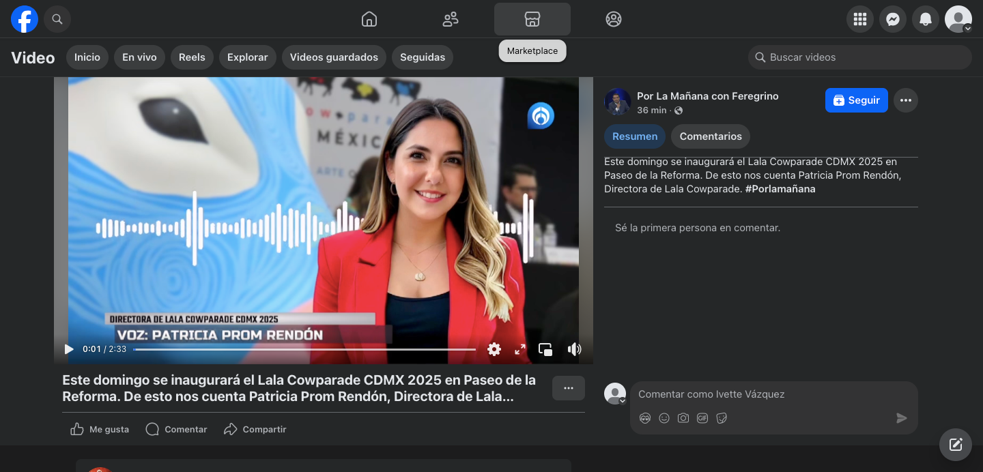Open Videos guardados tab
983x472 pixels.
point(334,57)
